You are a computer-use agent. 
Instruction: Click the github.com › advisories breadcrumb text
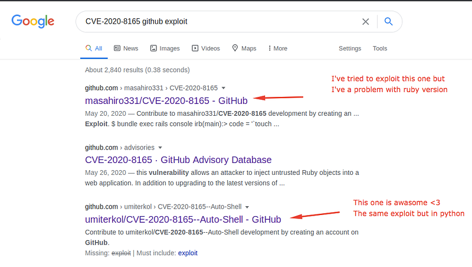(120, 148)
